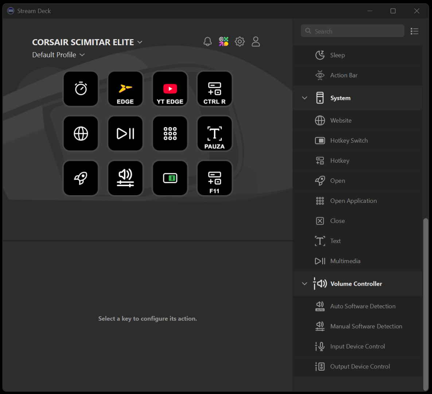
Task: Click the CTRL R hotkey key
Action: click(214, 89)
